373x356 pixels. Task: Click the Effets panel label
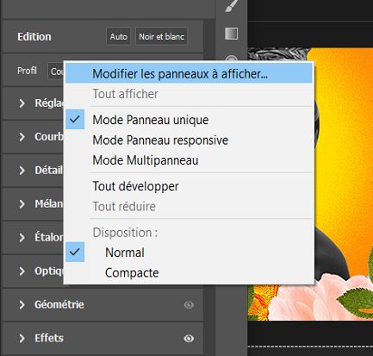pos(49,338)
